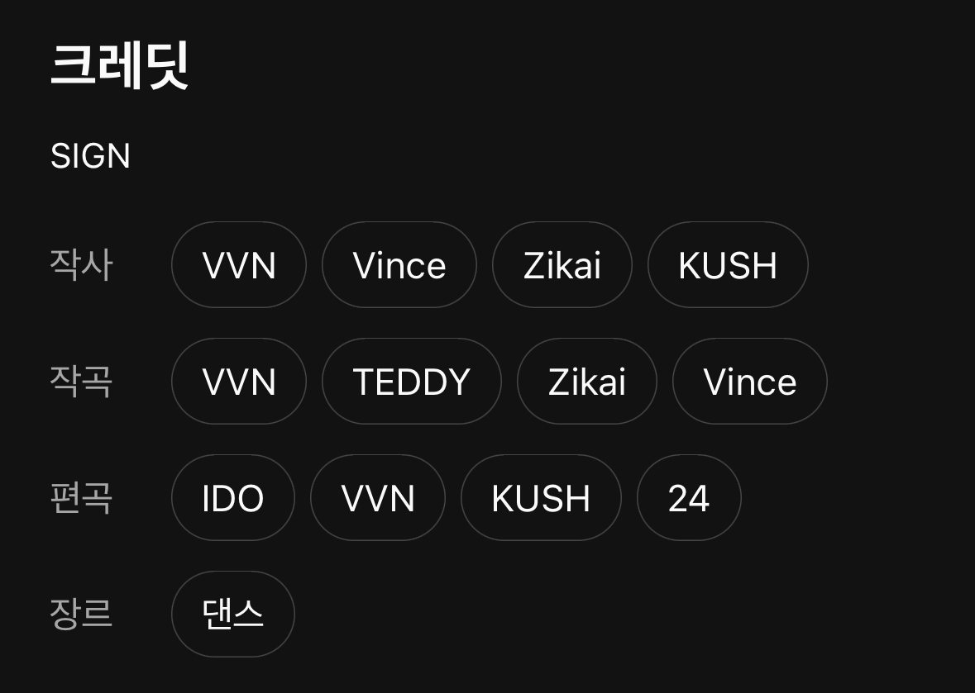Tap VVN in the 편곡 row

[x=377, y=498]
